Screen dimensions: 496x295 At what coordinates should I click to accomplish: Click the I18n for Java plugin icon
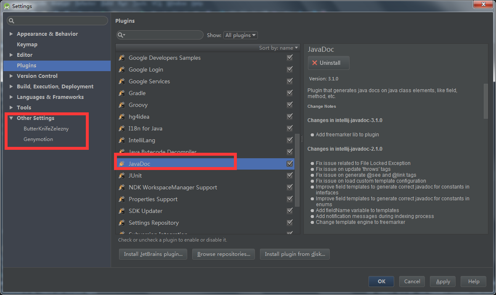pos(122,128)
